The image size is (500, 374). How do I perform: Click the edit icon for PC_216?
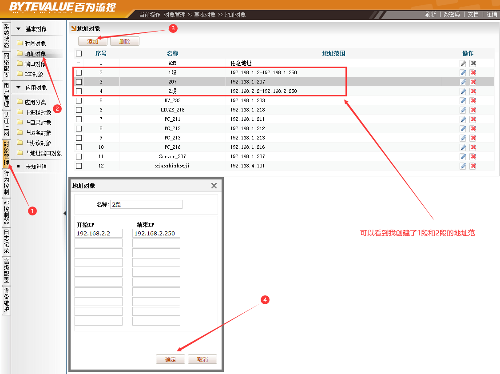coord(463,147)
